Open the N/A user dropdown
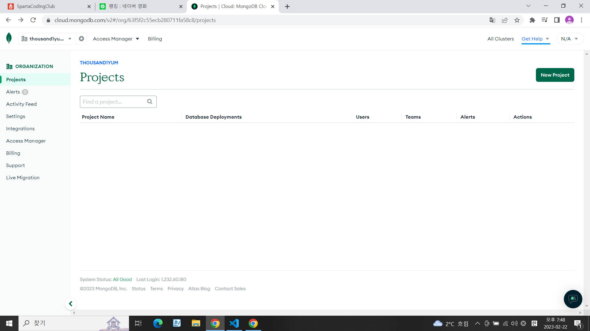Image resolution: width=590 pixels, height=331 pixels. 570,39
